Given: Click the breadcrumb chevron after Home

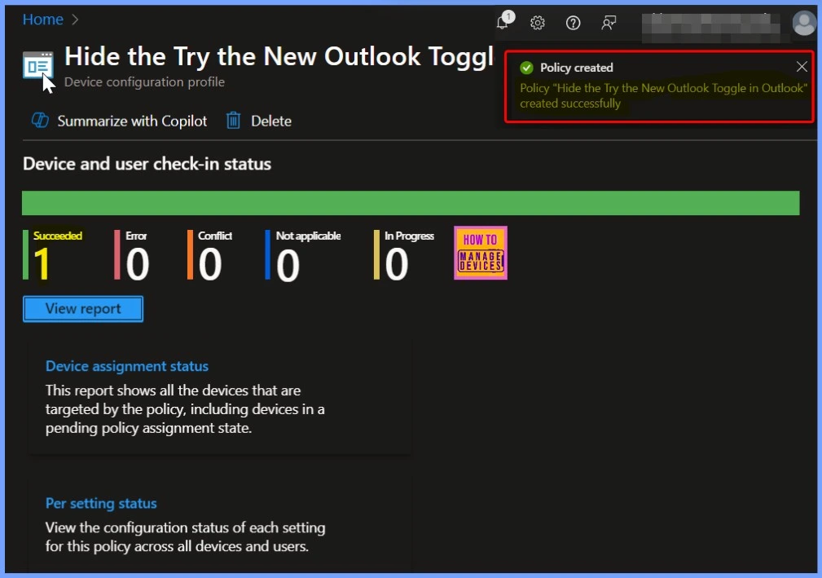Looking at the screenshot, I should click(75, 20).
